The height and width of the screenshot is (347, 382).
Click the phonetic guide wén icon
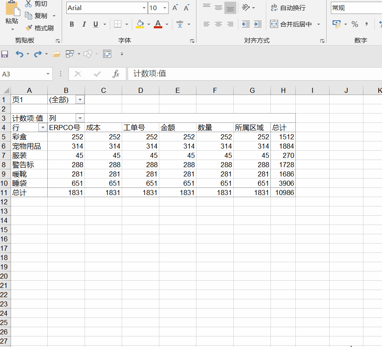(180, 24)
